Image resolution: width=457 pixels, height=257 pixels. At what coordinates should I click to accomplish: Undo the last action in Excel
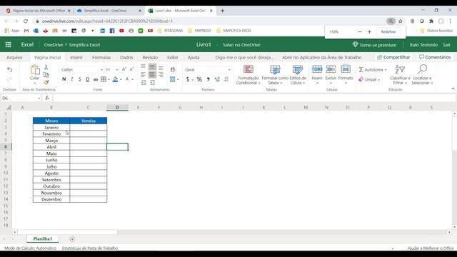click(9, 70)
